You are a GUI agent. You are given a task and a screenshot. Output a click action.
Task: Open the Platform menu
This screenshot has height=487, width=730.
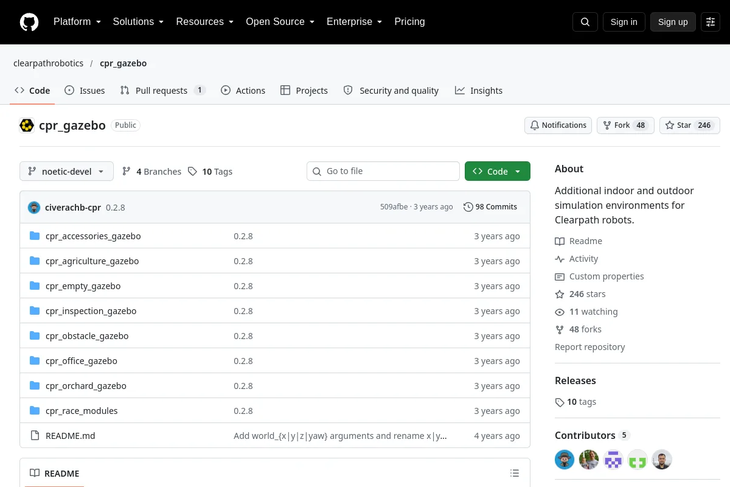[x=77, y=22]
